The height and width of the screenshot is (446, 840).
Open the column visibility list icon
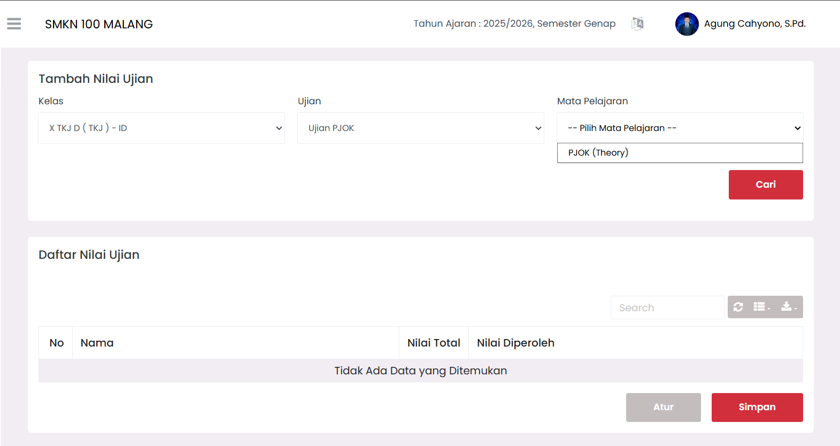tap(761, 307)
